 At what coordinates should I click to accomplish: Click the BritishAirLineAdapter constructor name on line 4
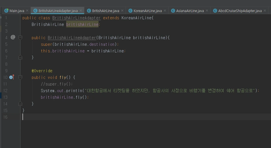pos(72,38)
